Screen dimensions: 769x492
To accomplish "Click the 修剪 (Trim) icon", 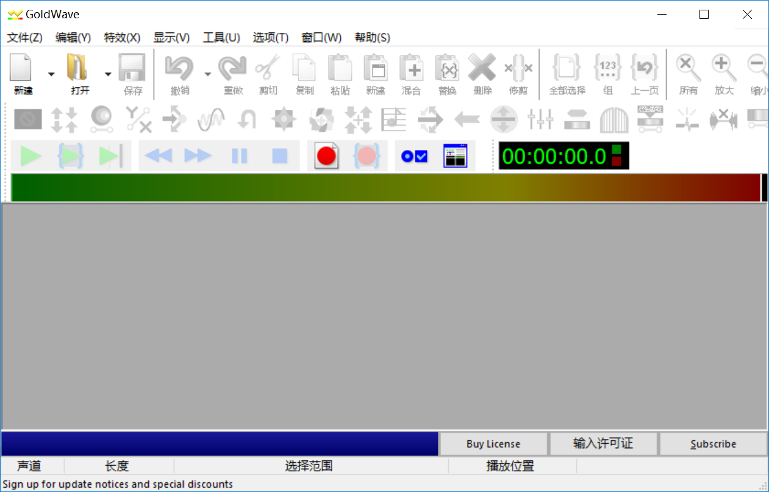I will coord(518,68).
